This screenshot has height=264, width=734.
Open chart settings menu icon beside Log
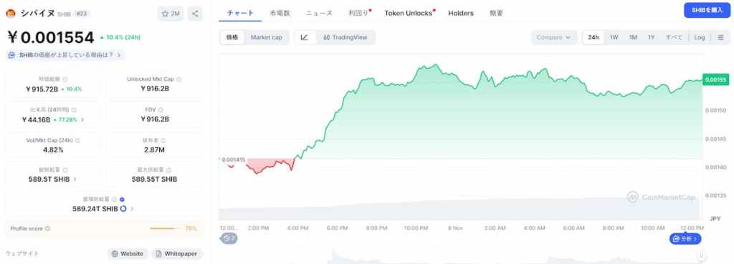(720, 37)
